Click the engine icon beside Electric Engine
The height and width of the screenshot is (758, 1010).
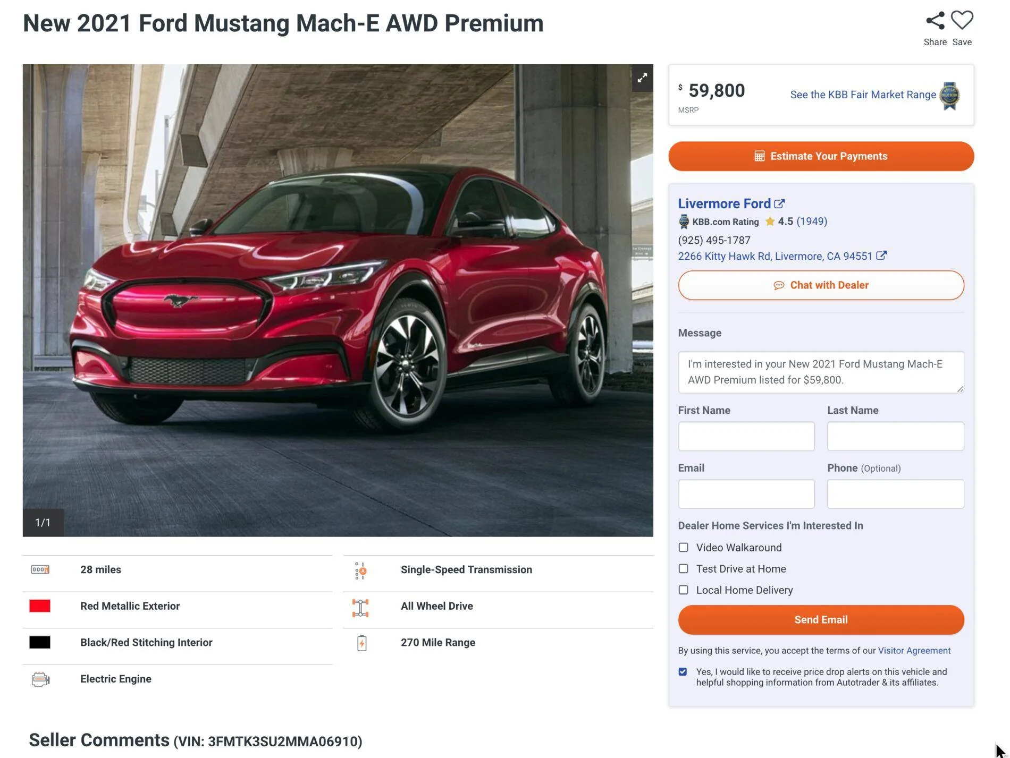(40, 679)
